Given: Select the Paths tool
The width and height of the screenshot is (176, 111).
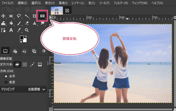Looking at the screenshot, I should tap(3, 30).
